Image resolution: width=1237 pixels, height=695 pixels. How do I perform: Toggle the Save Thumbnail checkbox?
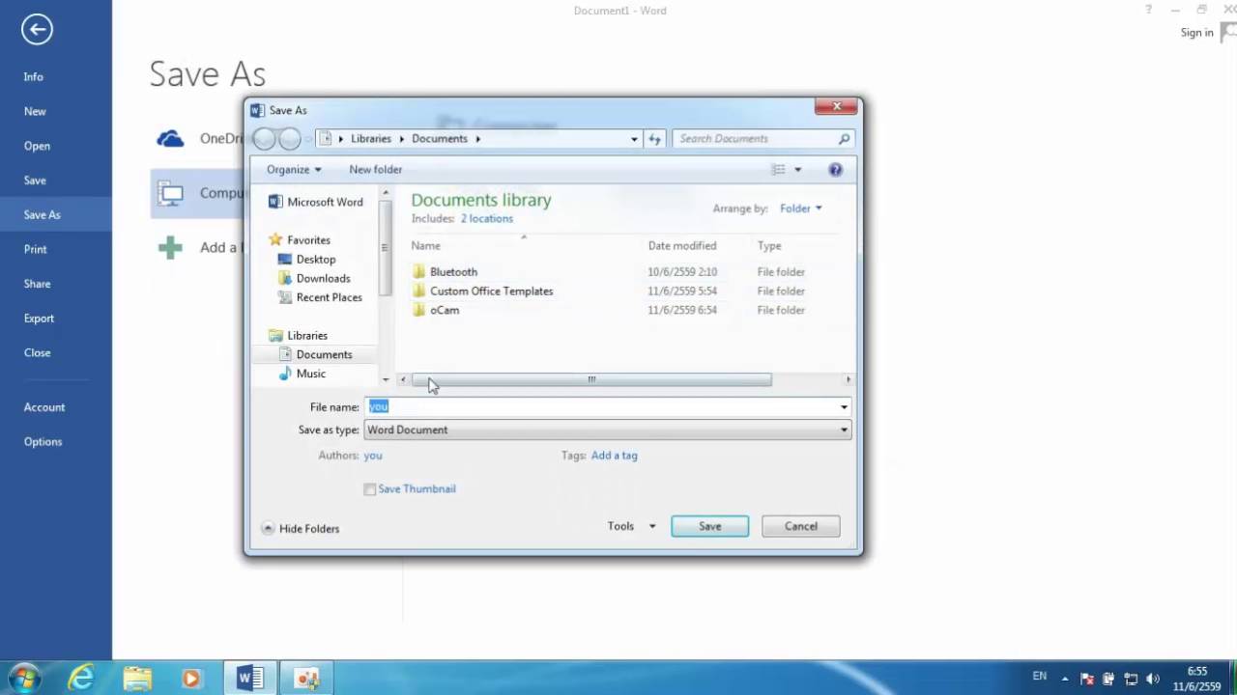[x=370, y=489]
